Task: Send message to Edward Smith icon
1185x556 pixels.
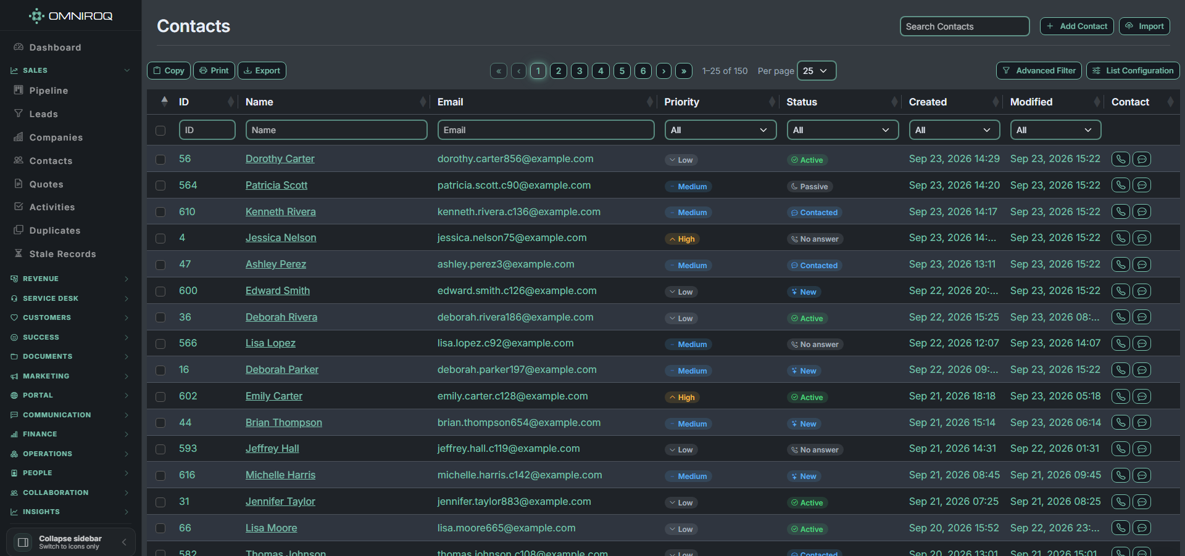Action: click(1142, 291)
